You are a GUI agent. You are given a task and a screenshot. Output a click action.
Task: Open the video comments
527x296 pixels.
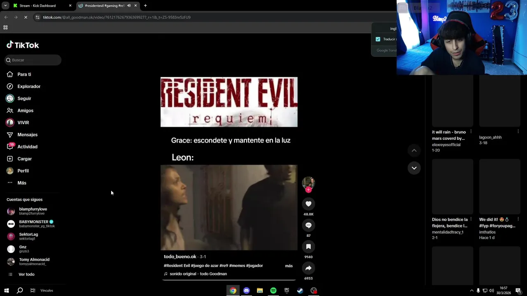(308, 225)
